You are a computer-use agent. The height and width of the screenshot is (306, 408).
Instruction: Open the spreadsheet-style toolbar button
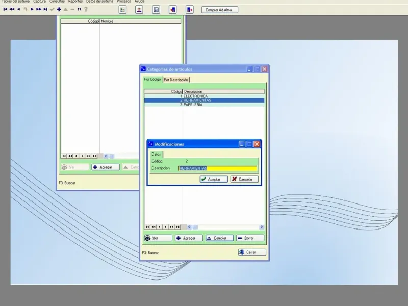122,10
